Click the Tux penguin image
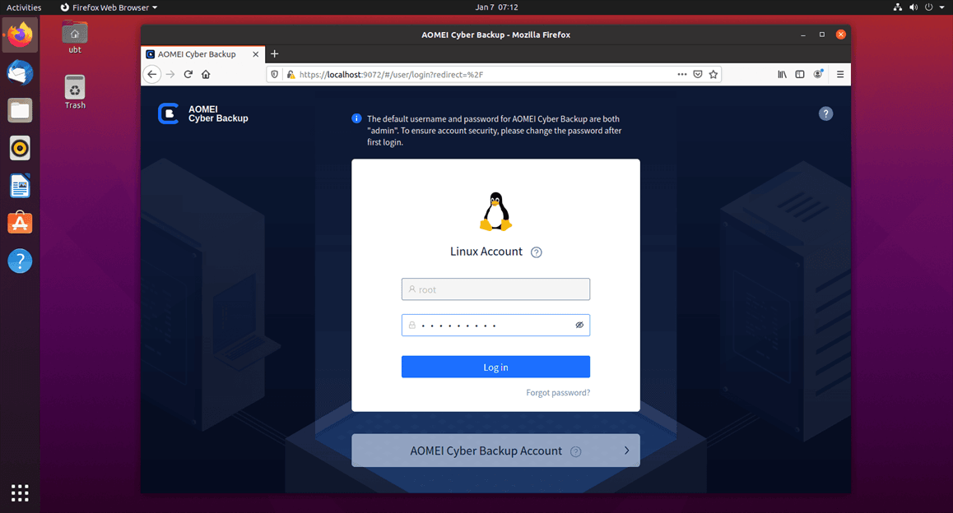The image size is (953, 513). tap(496, 212)
